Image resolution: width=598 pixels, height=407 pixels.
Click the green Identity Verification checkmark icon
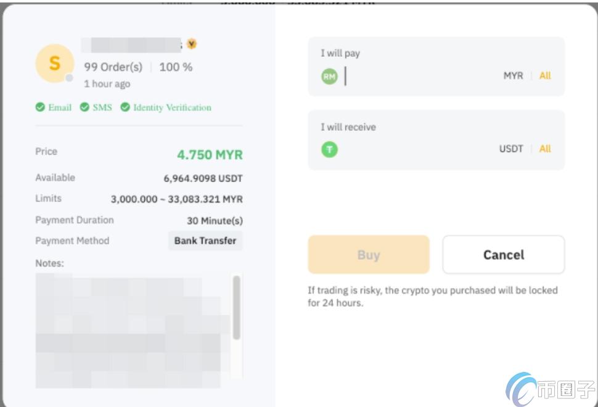[x=126, y=107]
